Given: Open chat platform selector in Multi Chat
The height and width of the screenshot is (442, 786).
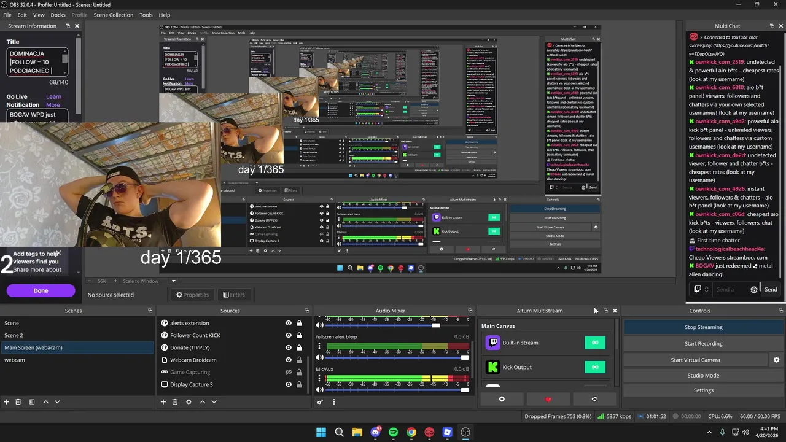Looking at the screenshot, I should [x=701, y=290].
